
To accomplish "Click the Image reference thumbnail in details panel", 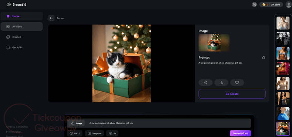I will (x=214, y=43).
